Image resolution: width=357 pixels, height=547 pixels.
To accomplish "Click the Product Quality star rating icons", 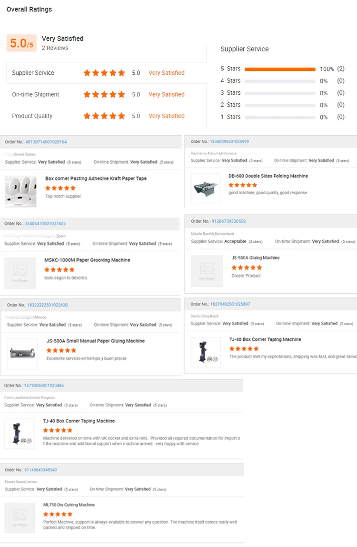I will click(x=104, y=116).
